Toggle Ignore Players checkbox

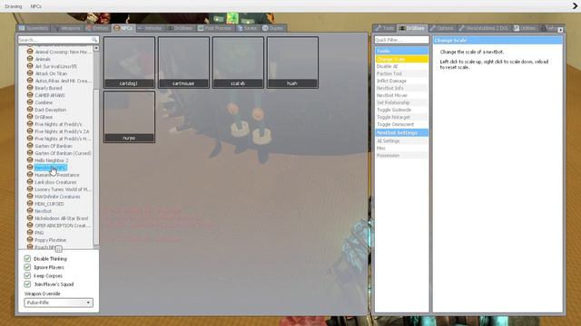27,267
